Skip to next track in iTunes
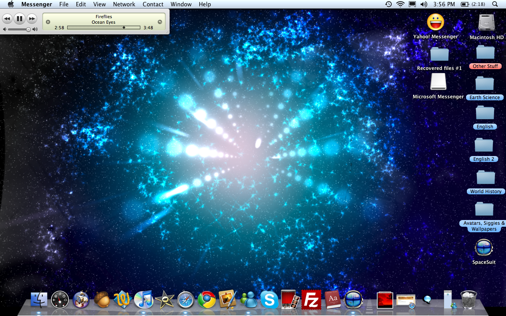This screenshot has width=506, height=316. [x=32, y=19]
